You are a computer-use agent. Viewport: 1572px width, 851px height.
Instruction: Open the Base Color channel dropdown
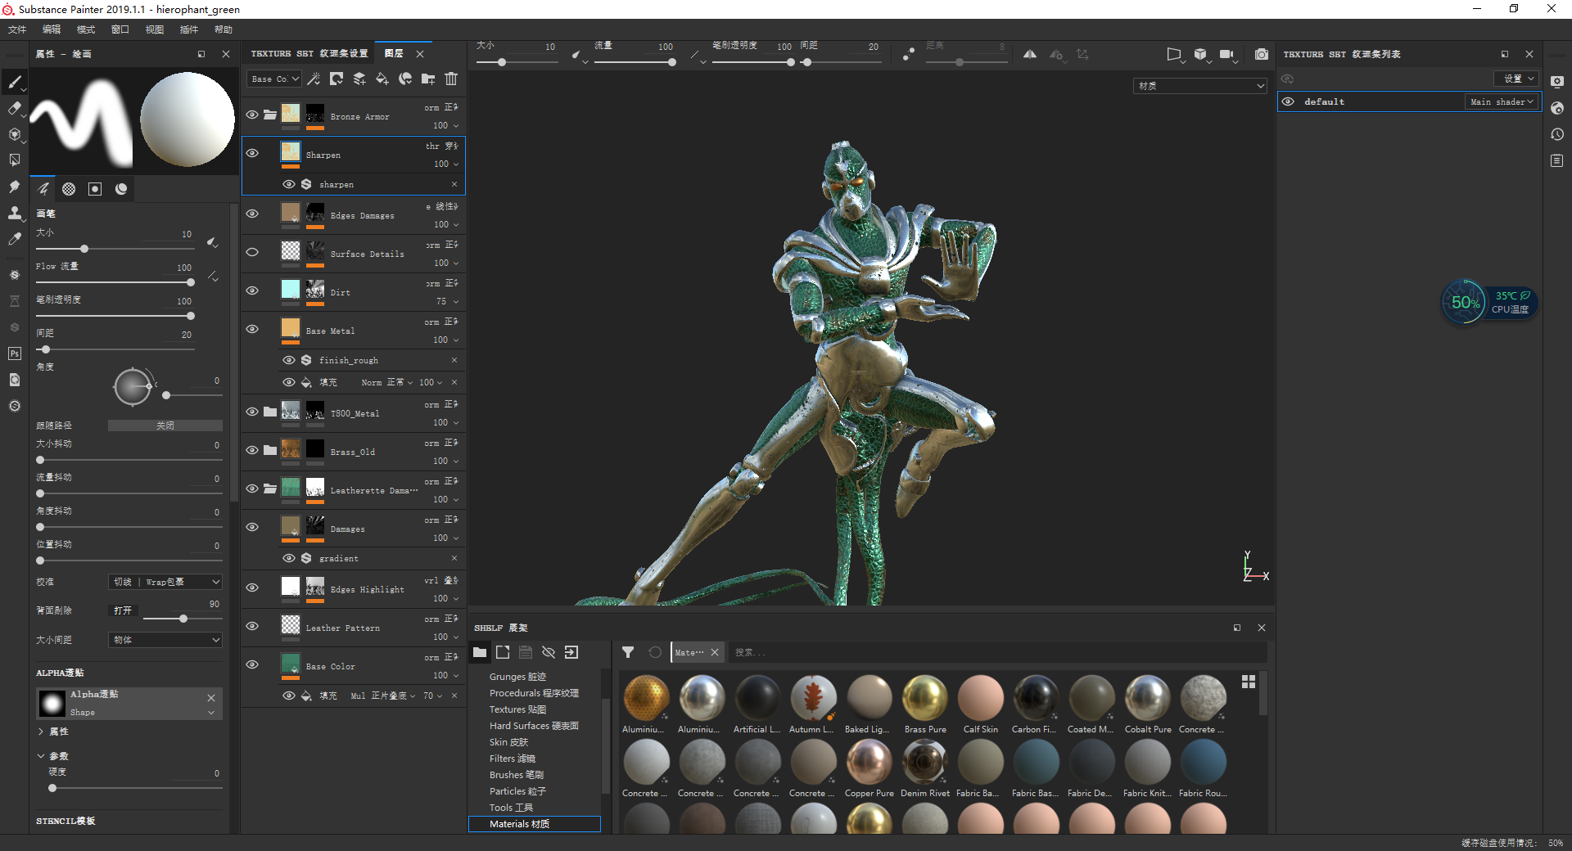click(x=274, y=79)
